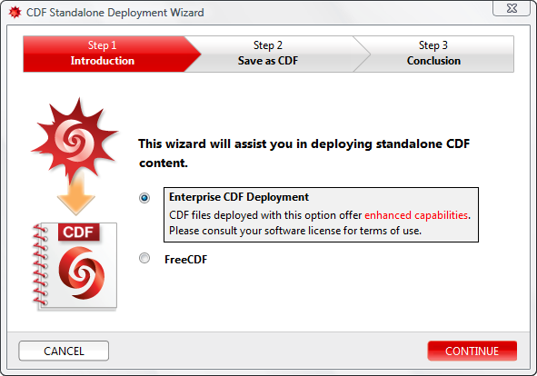The height and width of the screenshot is (376, 537).
Task: Open the enhanced capabilities link
Action: [x=416, y=215]
